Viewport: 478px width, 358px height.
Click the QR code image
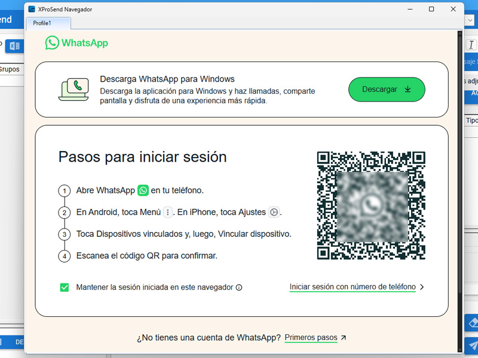pos(371,206)
